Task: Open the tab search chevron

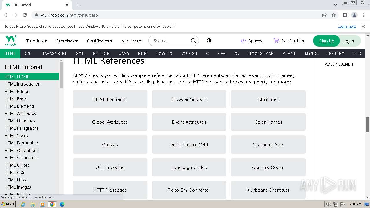Action: [x=335, y=5]
